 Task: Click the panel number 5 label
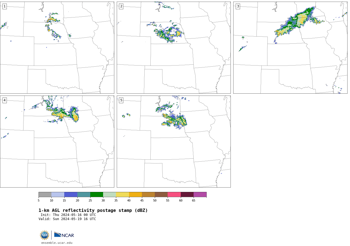tap(121, 100)
